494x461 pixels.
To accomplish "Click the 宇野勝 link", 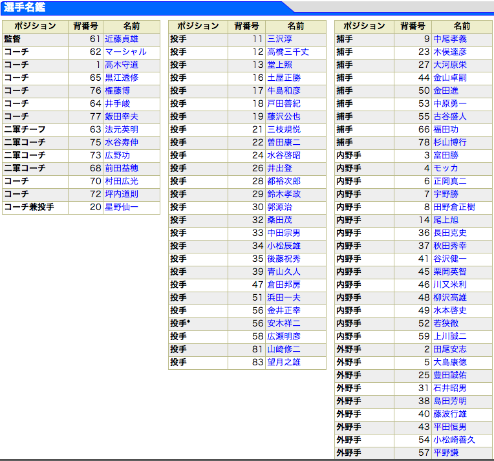I will [446, 194].
